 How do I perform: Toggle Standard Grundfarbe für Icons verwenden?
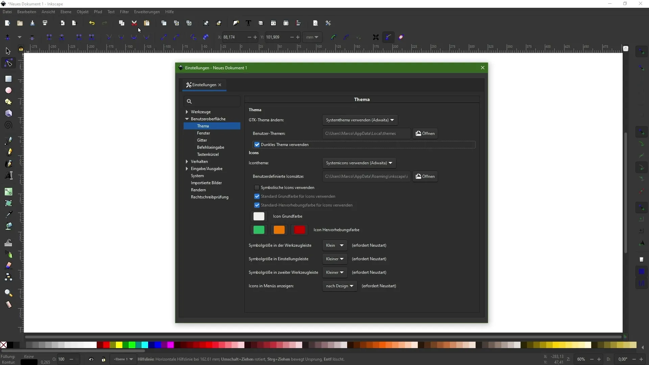257,196
